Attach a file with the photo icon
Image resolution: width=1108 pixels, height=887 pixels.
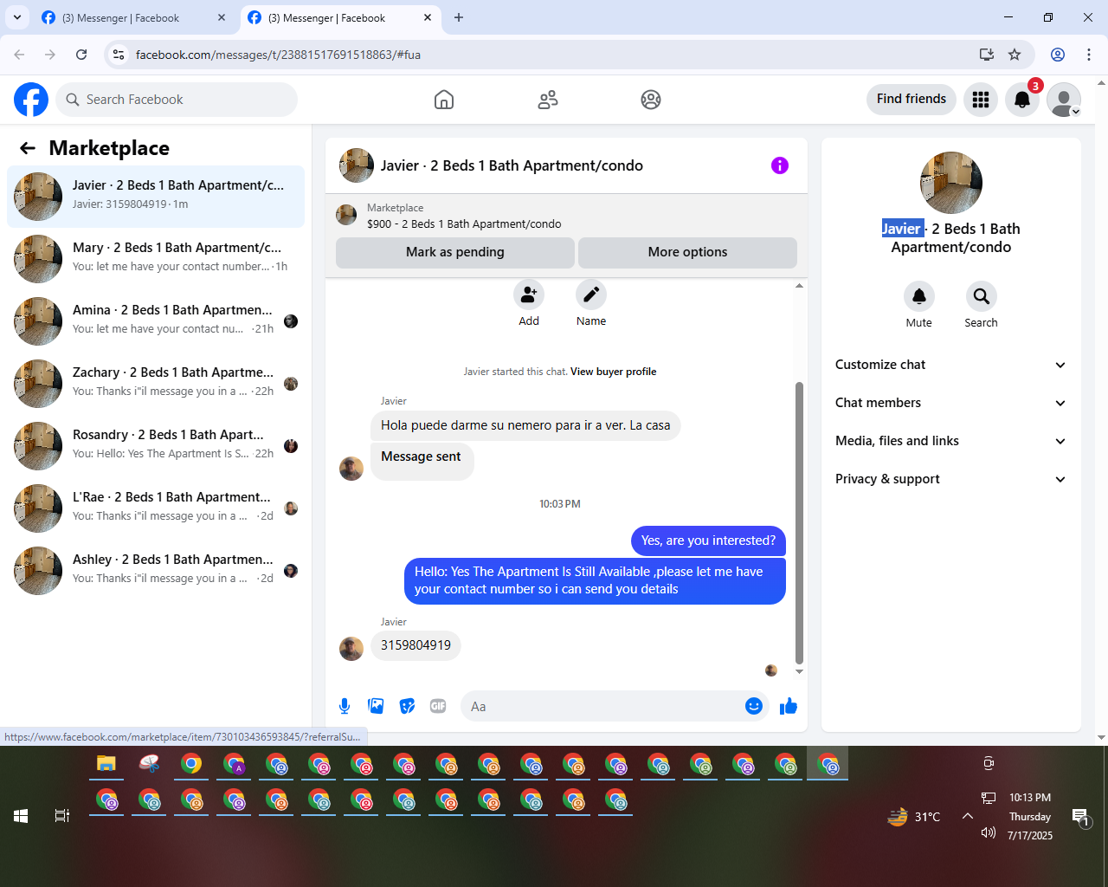click(376, 706)
